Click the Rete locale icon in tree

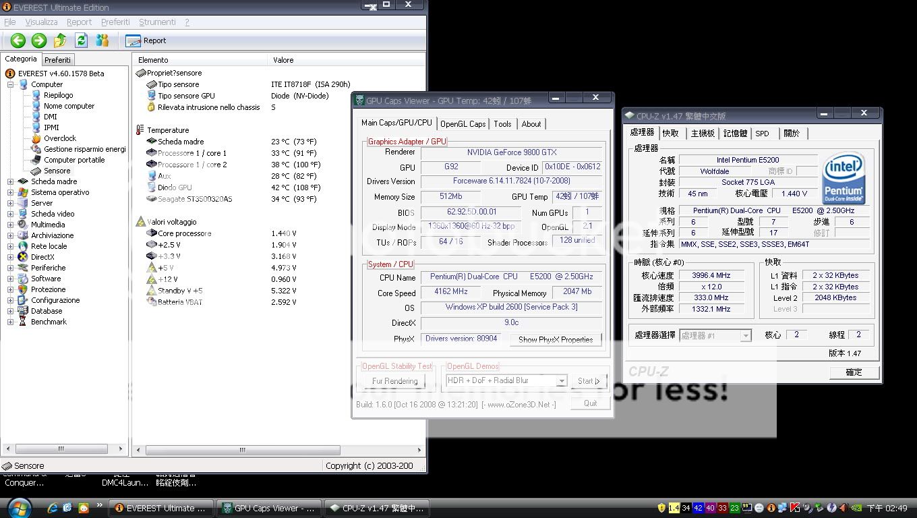(23, 246)
